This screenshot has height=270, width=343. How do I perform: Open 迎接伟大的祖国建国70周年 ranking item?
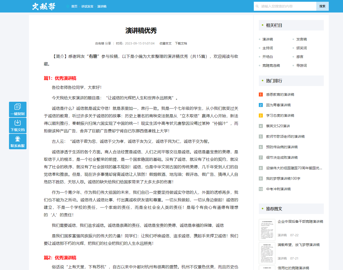(294, 168)
